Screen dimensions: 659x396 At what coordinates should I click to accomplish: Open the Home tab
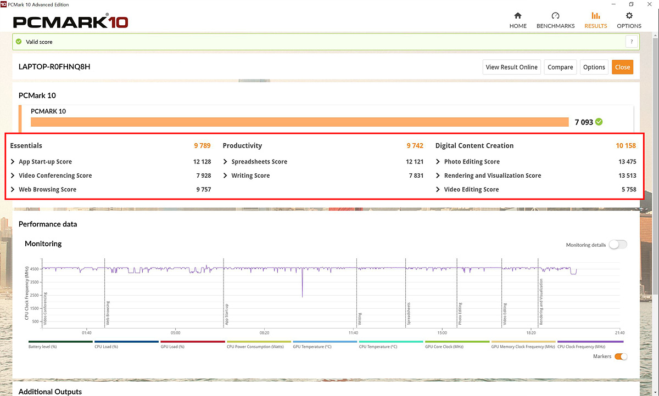(518, 21)
